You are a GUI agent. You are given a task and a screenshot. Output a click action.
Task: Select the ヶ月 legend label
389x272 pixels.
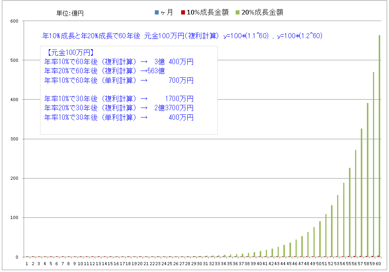tap(166, 13)
